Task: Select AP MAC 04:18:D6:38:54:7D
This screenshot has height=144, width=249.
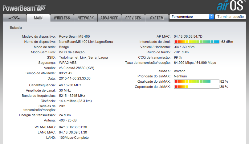Action: tap(188, 36)
